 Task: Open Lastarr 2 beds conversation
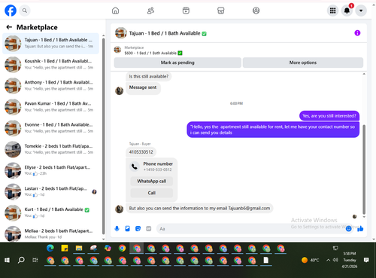[50, 191]
